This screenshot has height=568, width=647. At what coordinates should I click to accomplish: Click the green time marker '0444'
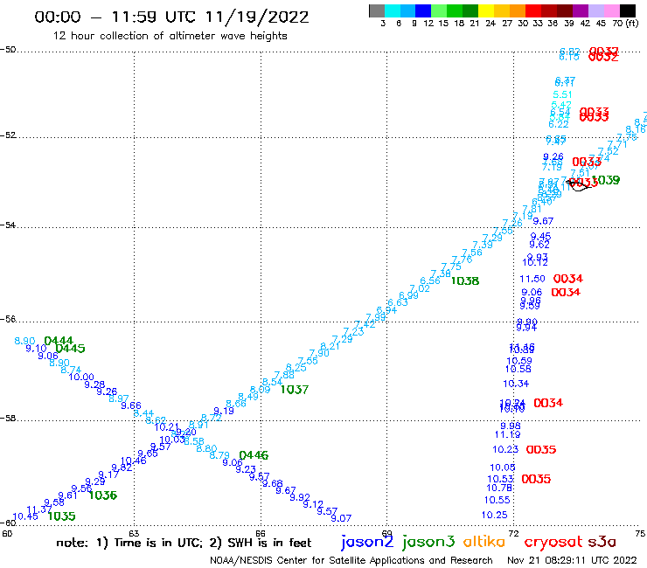[59, 341]
